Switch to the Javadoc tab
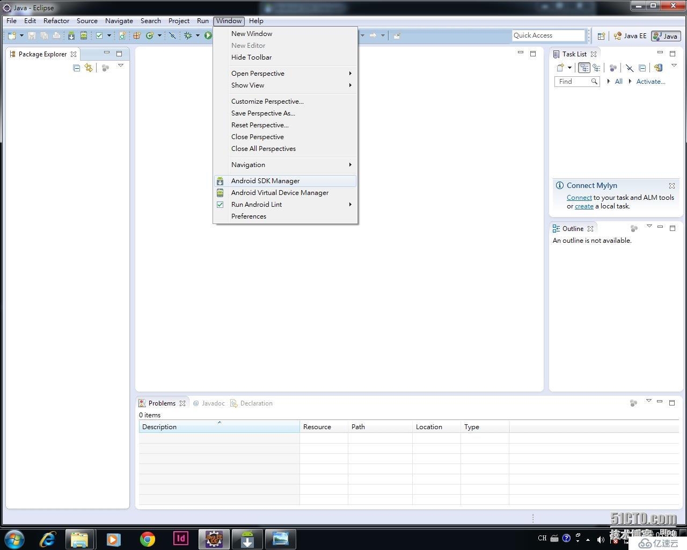 (209, 403)
